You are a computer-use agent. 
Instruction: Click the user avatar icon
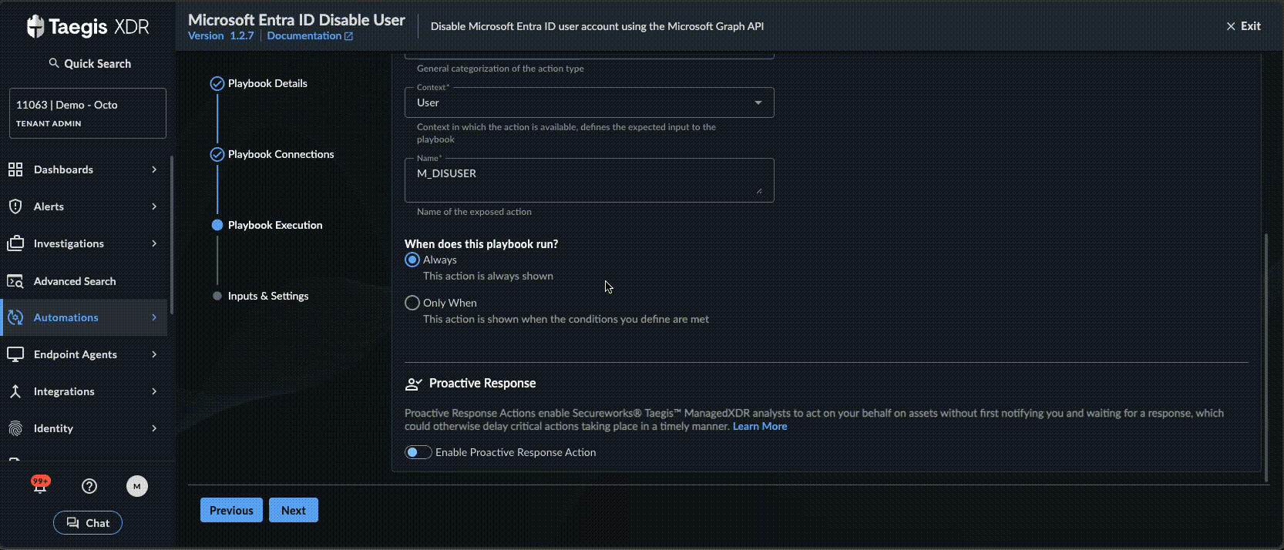(x=137, y=486)
